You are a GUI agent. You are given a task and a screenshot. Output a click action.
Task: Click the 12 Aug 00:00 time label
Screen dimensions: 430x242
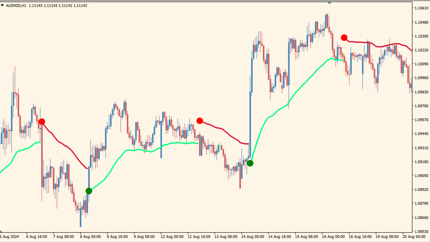tap(172, 237)
